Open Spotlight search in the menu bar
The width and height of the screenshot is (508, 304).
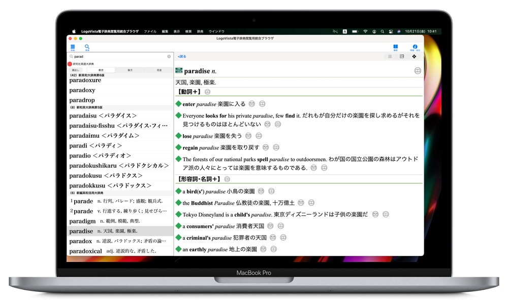coord(383,31)
